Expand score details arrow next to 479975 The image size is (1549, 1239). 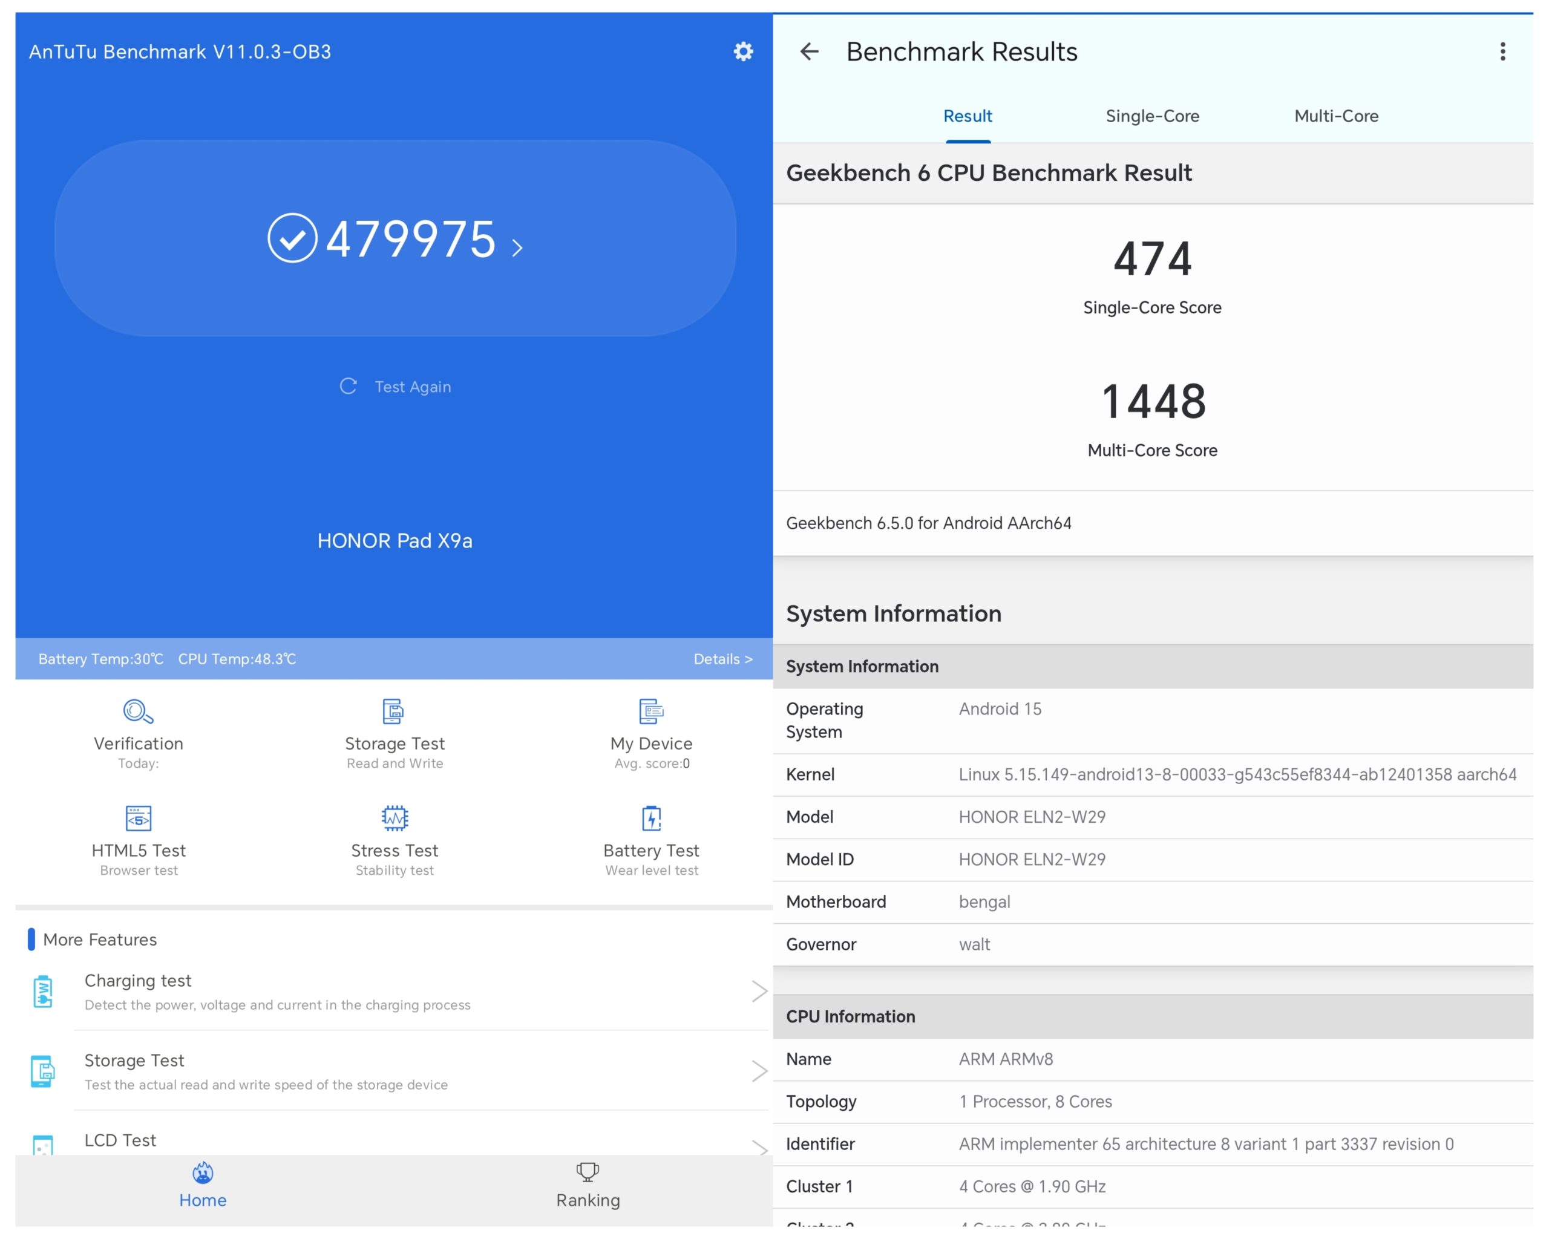tap(517, 248)
